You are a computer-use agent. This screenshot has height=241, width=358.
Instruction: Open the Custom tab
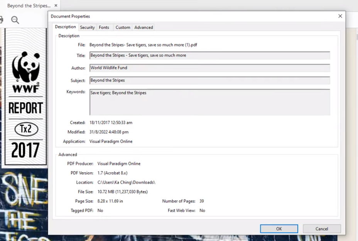(x=123, y=27)
